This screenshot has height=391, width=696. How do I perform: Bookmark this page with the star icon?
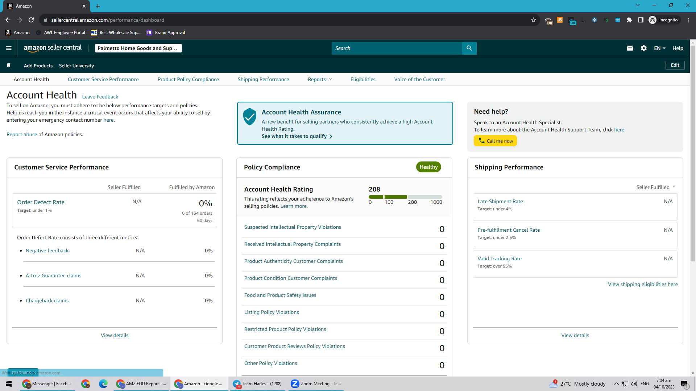pyautogui.click(x=534, y=20)
